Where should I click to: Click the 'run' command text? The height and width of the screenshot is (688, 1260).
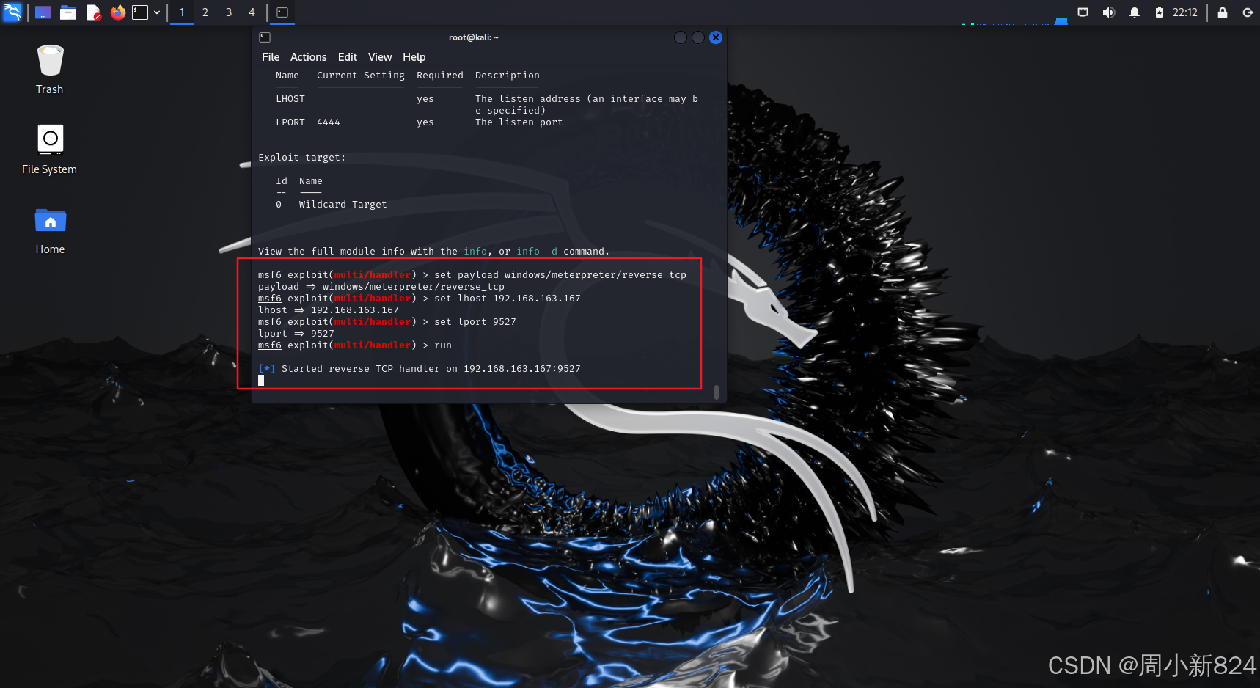tap(443, 345)
